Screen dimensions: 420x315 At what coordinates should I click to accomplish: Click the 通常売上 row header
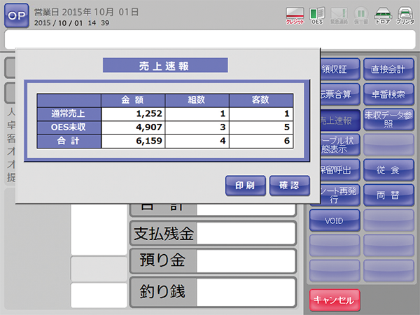pyautogui.click(x=69, y=114)
